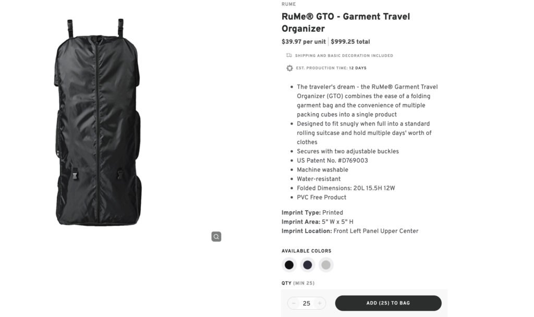Select the navy color swatch
The width and height of the screenshot is (534, 317).
tap(308, 265)
